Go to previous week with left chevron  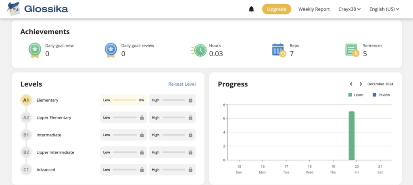pos(351,84)
